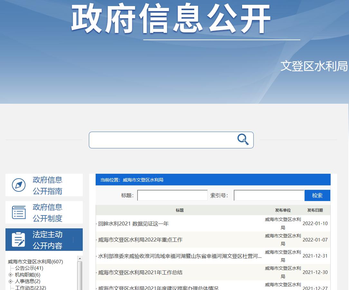
Task: Select 公告公示(41) in the tree
Action: pyautogui.click(x=29, y=268)
